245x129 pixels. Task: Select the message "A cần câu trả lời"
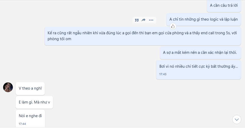pos(224,5)
